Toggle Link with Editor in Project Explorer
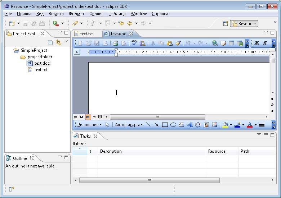 (x=58, y=42)
